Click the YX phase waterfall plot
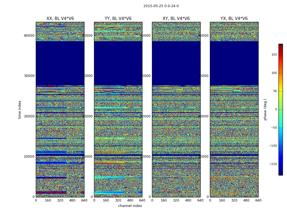Screen dimensions: 287x219 click(234, 109)
